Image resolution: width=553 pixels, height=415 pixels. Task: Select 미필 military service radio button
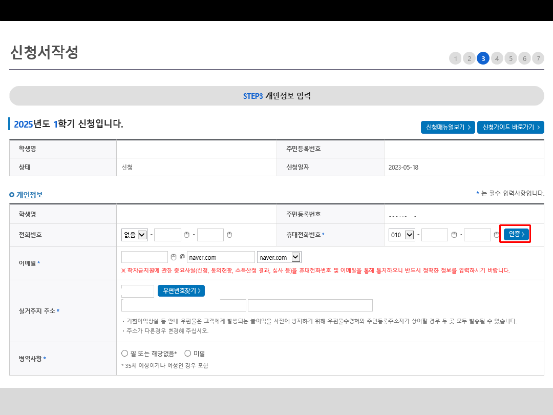coord(187,354)
